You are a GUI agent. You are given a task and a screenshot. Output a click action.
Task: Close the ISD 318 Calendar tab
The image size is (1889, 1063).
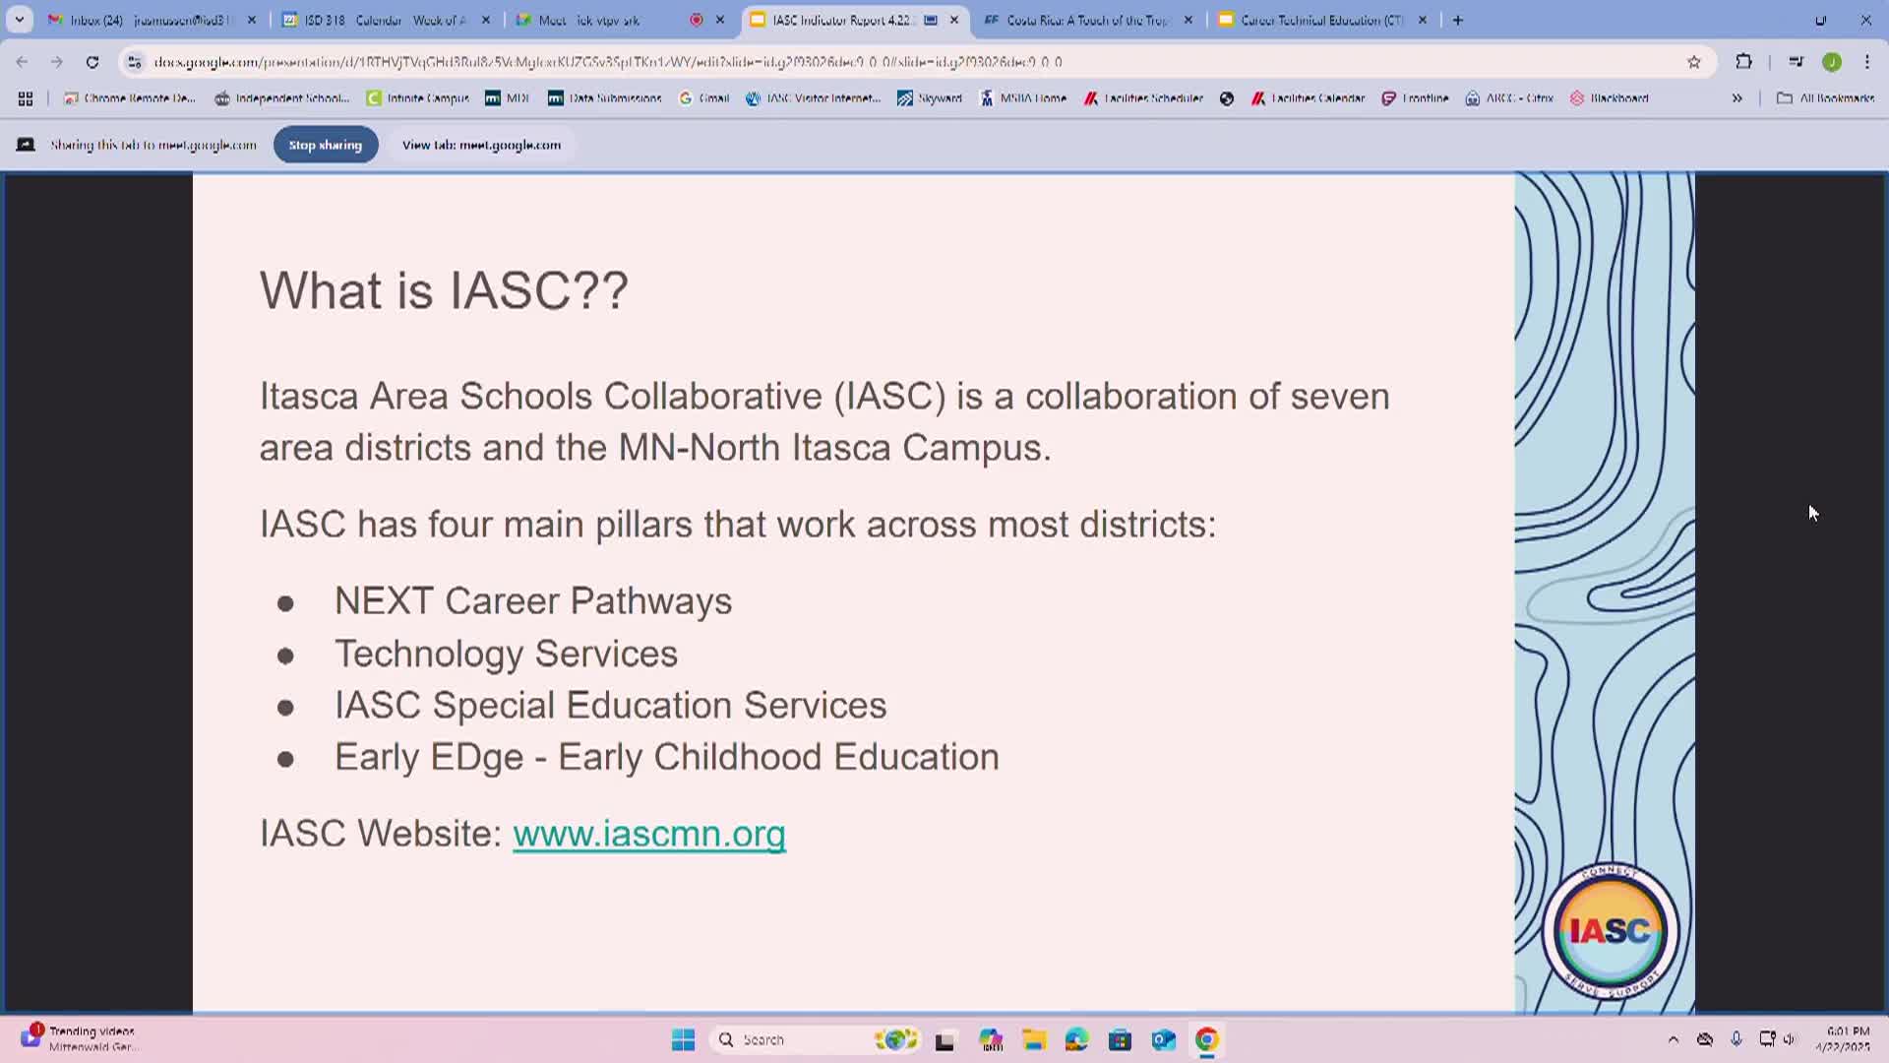click(x=485, y=20)
